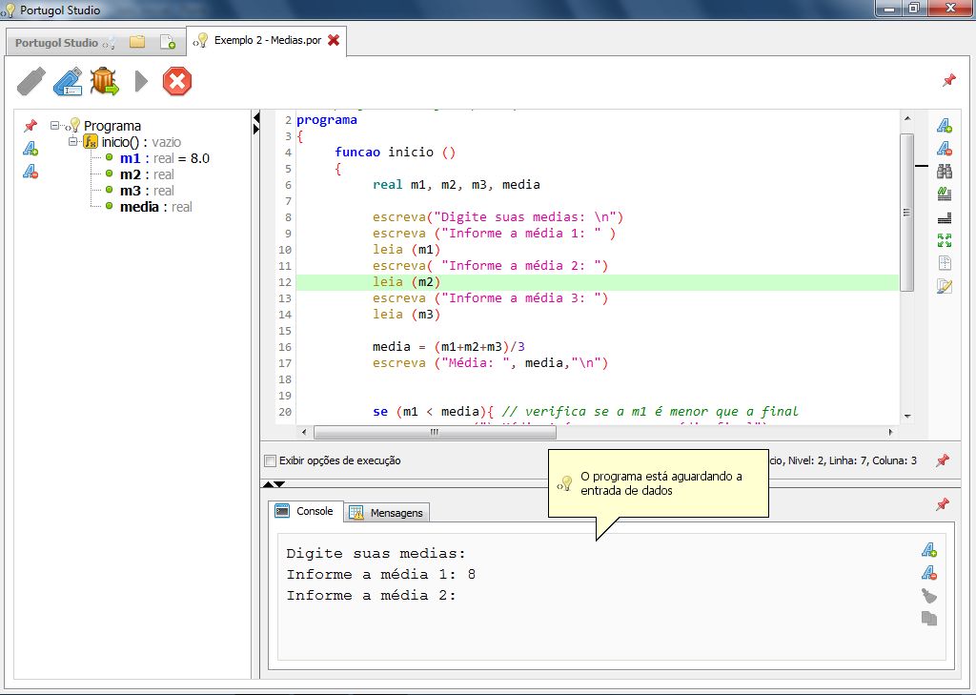Select variable m1 in the tree

pos(130,158)
